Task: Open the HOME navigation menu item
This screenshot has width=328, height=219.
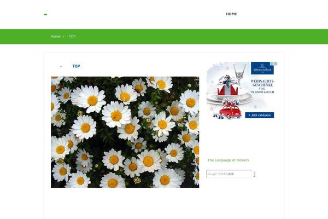Action: coord(231,14)
